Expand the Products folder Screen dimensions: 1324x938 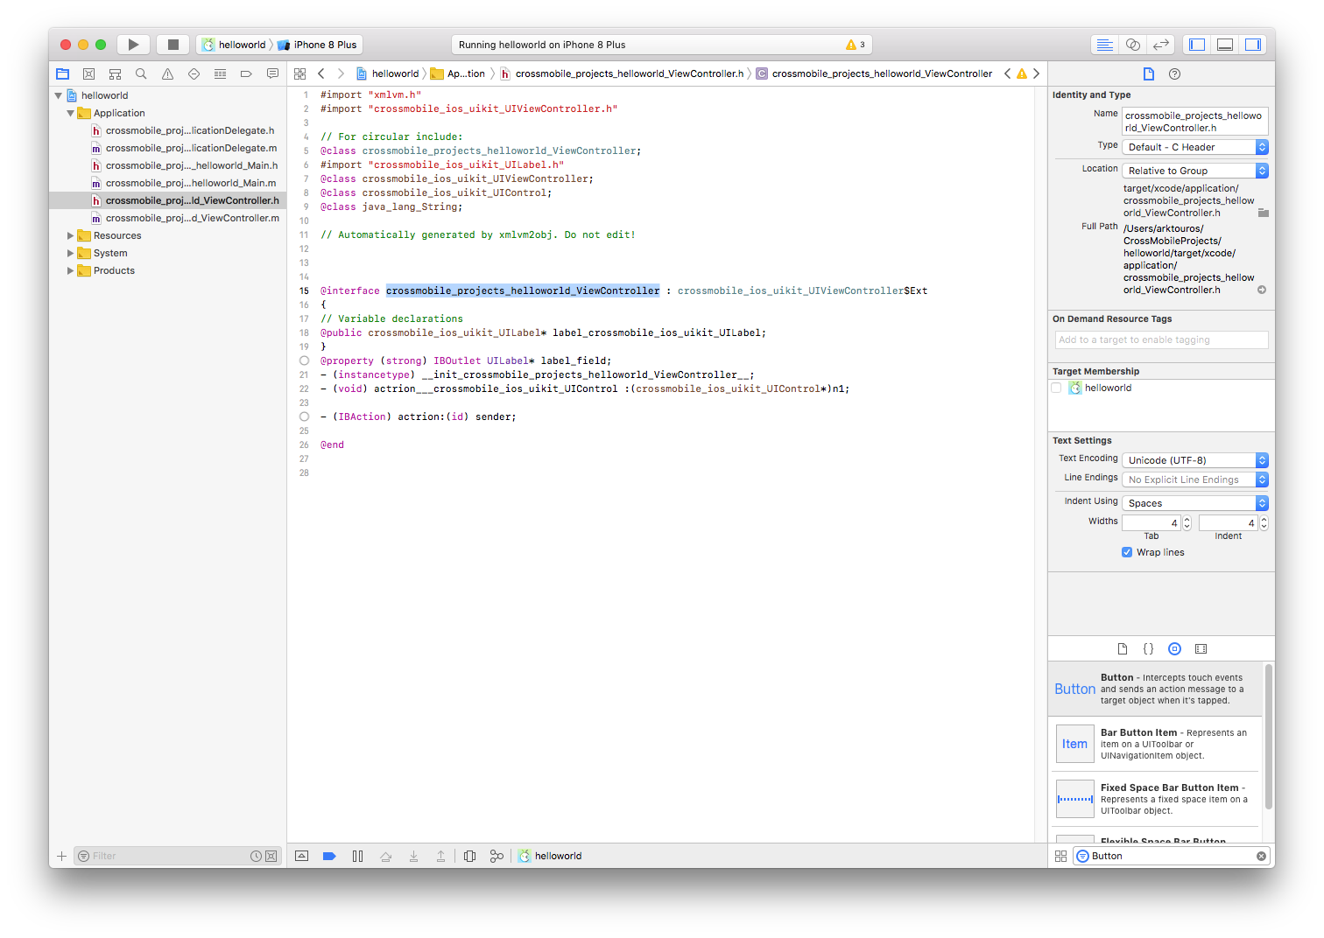click(x=71, y=270)
